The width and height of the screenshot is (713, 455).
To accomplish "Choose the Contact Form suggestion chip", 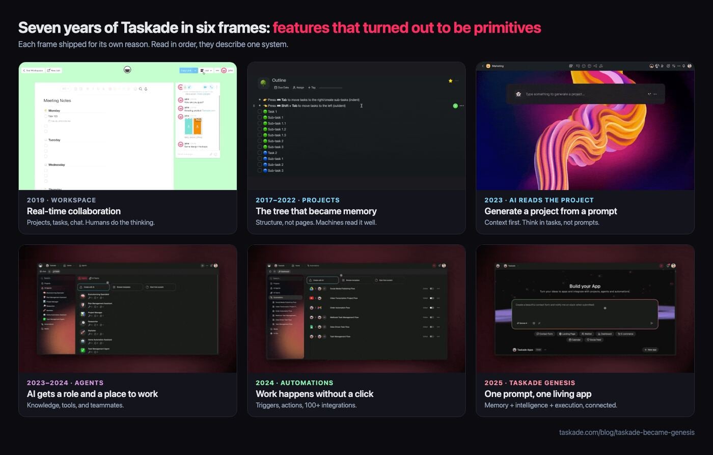I will point(544,334).
